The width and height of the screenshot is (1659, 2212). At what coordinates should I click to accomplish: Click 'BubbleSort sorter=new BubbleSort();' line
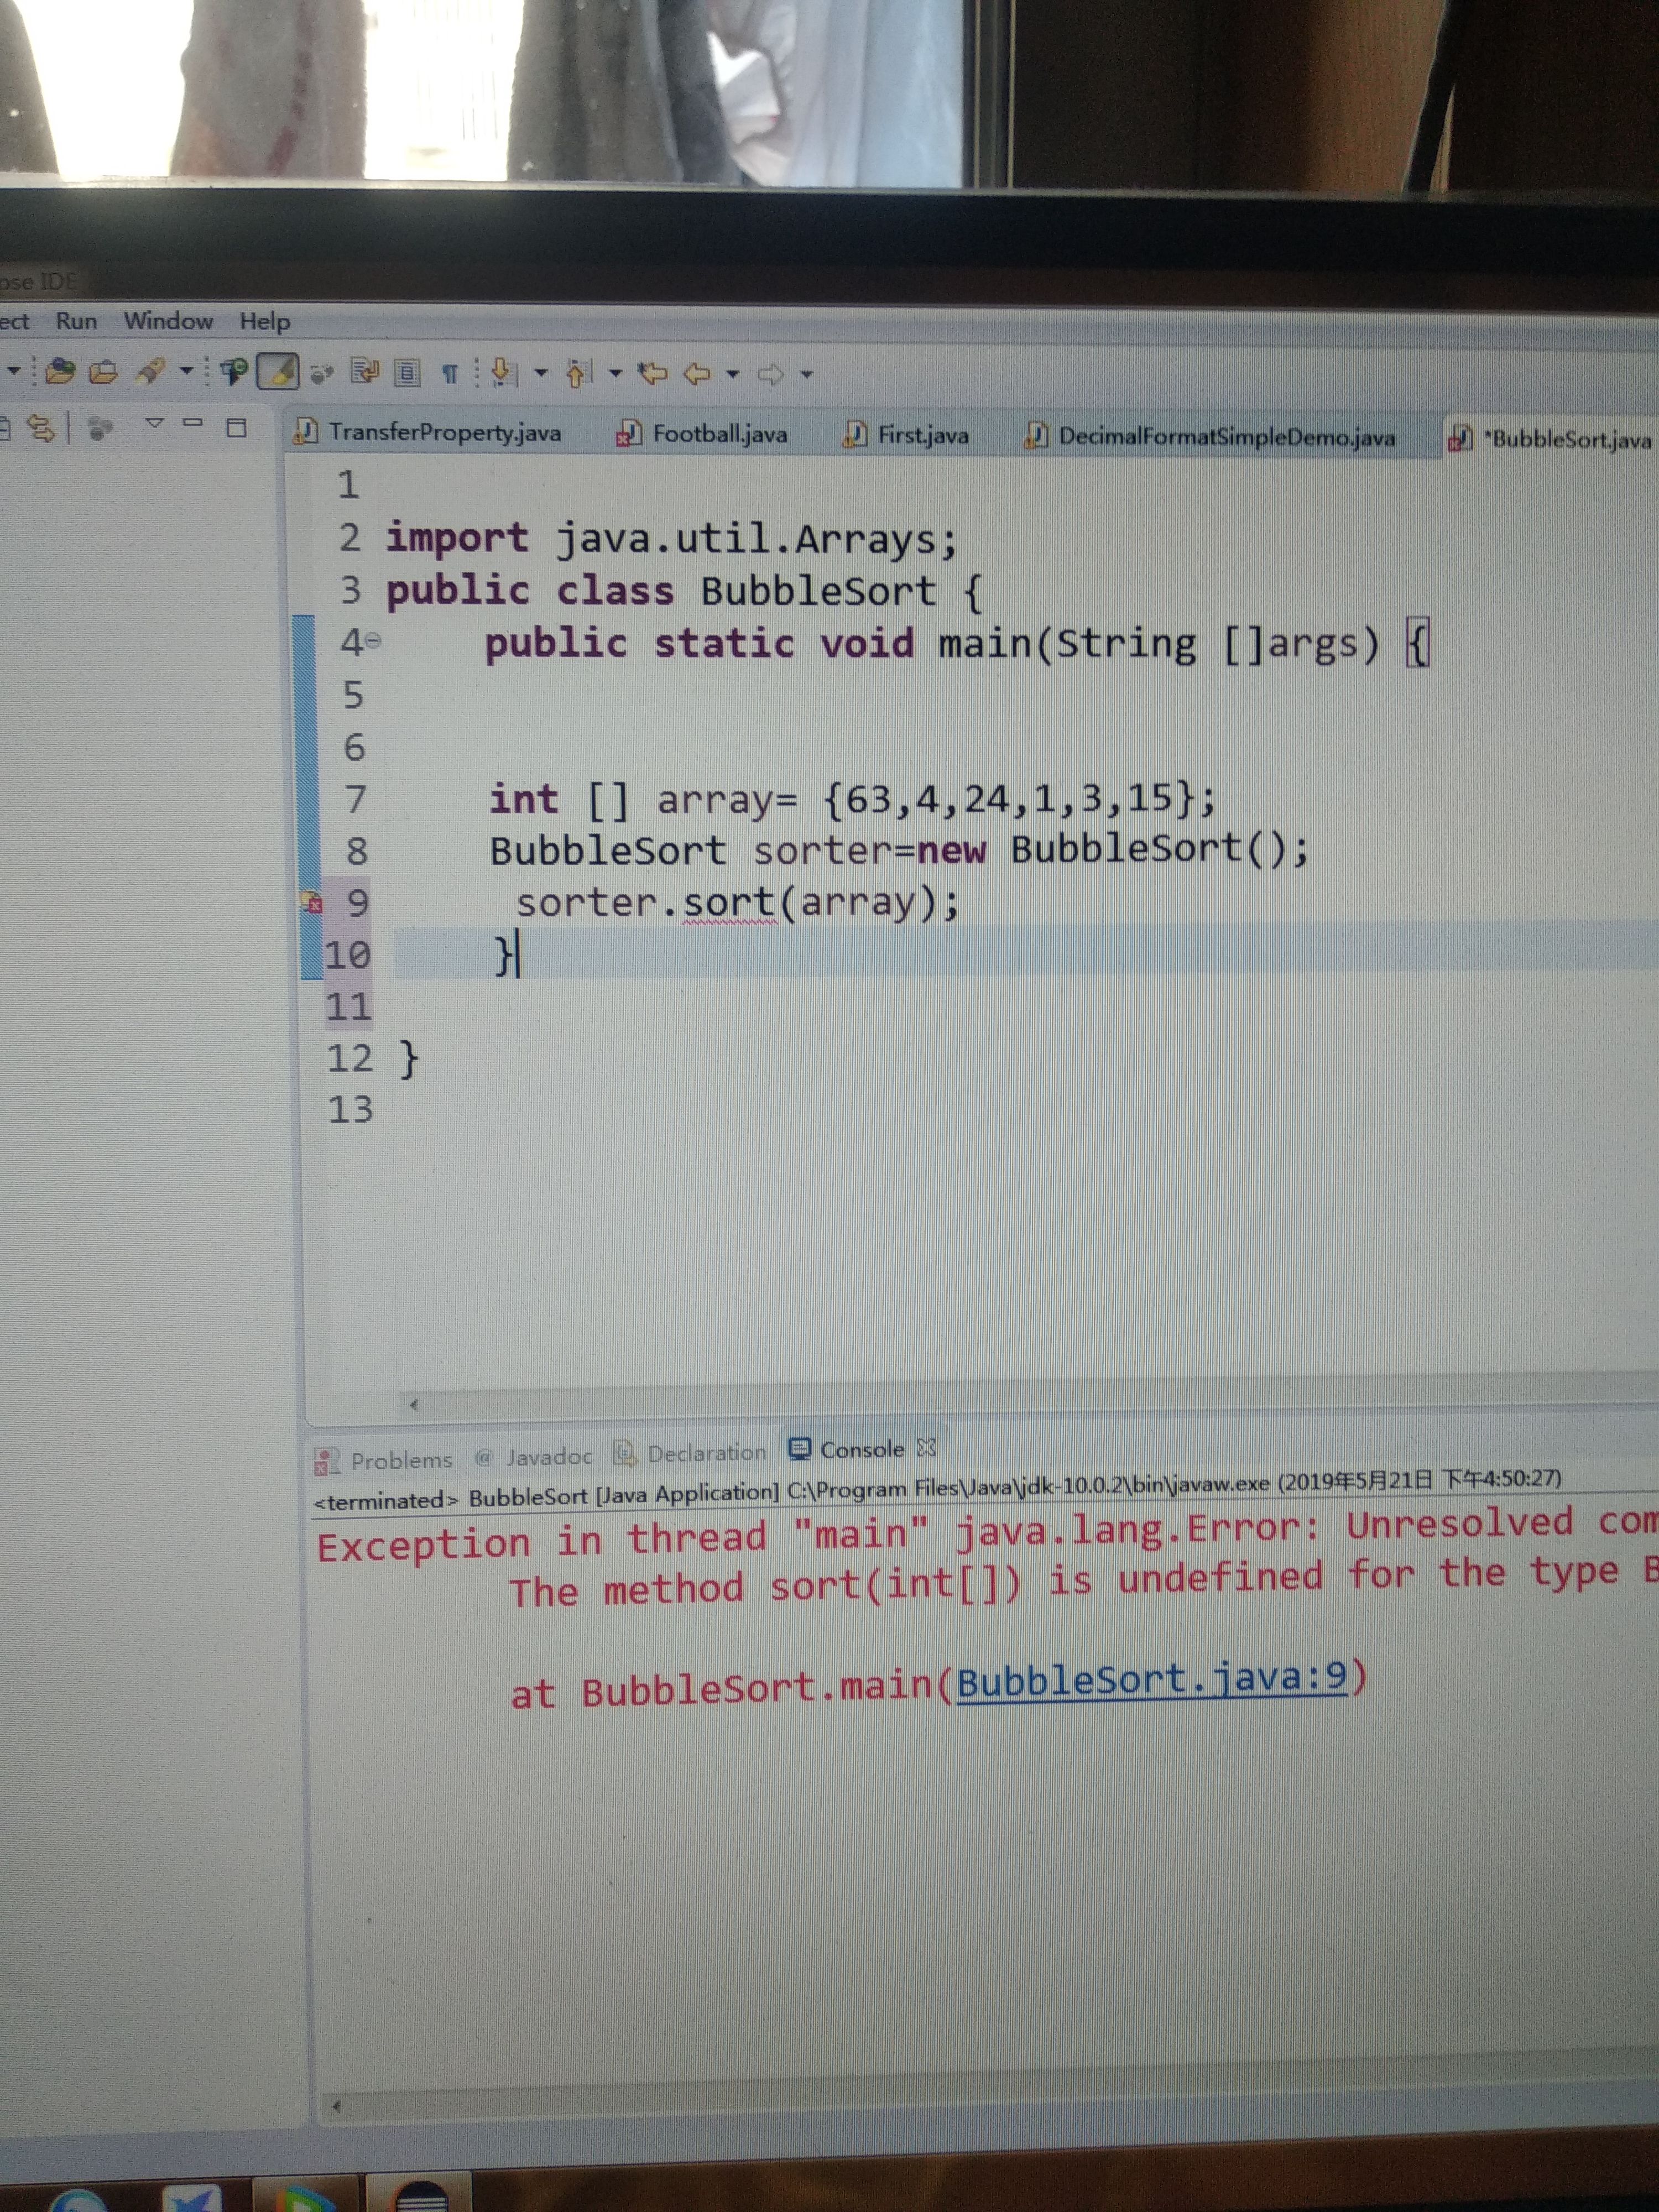(898, 850)
